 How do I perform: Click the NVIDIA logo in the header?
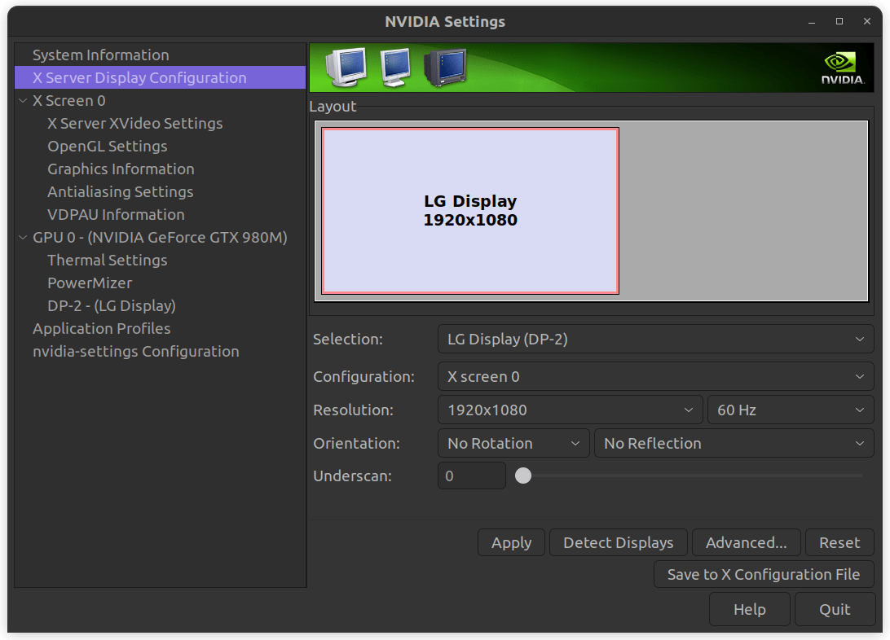click(x=844, y=68)
